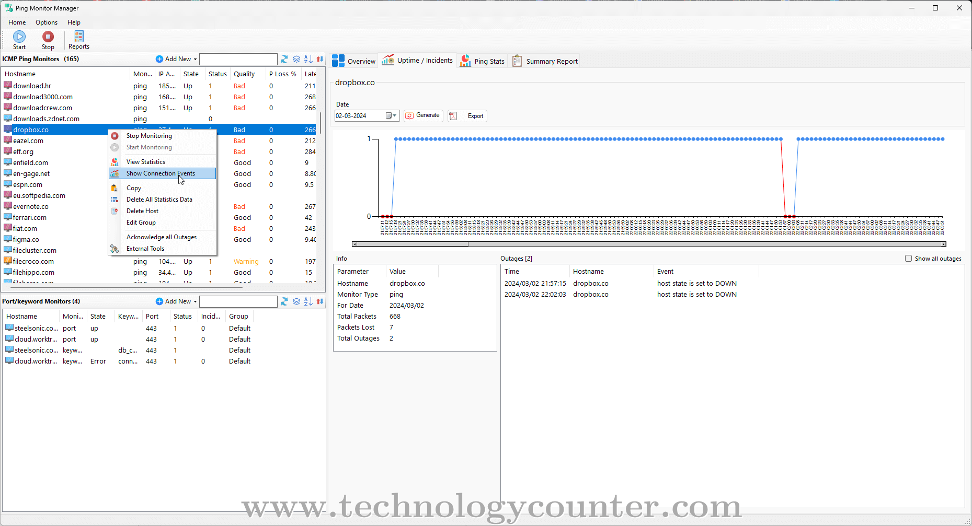Click the monitor icon of steelsonic.co port row
The image size is (972, 526).
[9, 328]
